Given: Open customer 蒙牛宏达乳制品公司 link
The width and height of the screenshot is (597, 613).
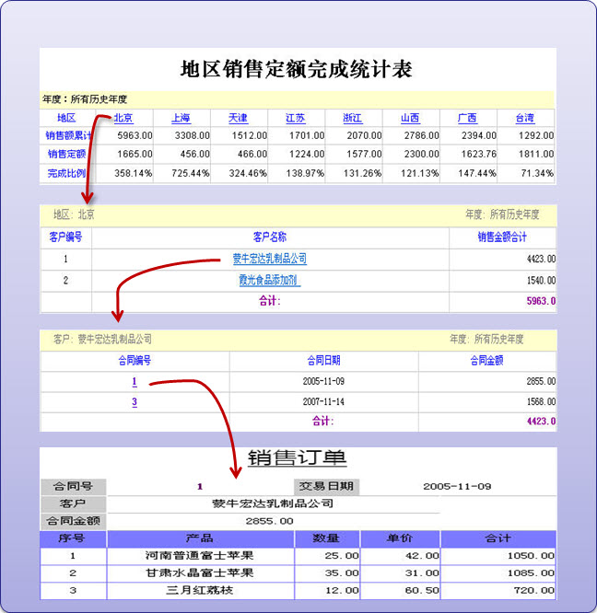Looking at the screenshot, I should [x=270, y=259].
